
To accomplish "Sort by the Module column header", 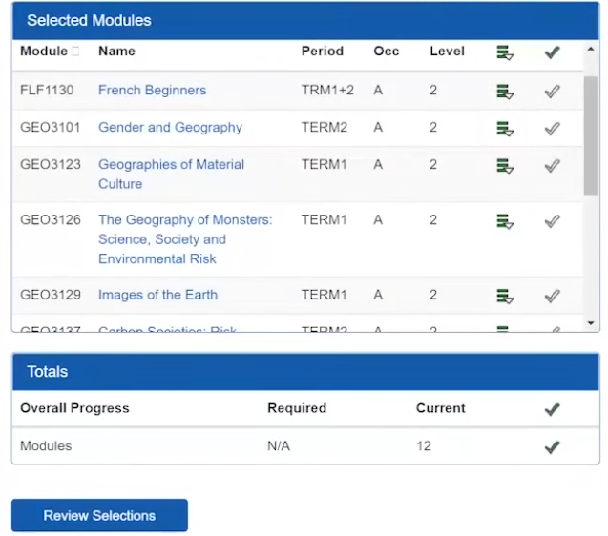I will [x=44, y=51].
